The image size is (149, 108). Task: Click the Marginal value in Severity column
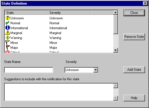pyautogui.click(x=55, y=33)
